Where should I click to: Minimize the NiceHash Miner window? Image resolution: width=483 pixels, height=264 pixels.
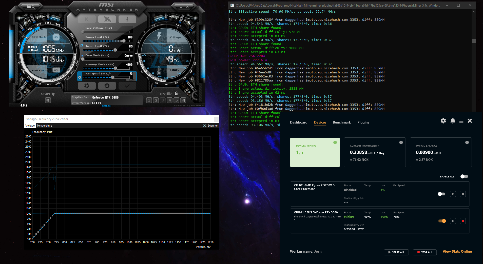coord(461,122)
